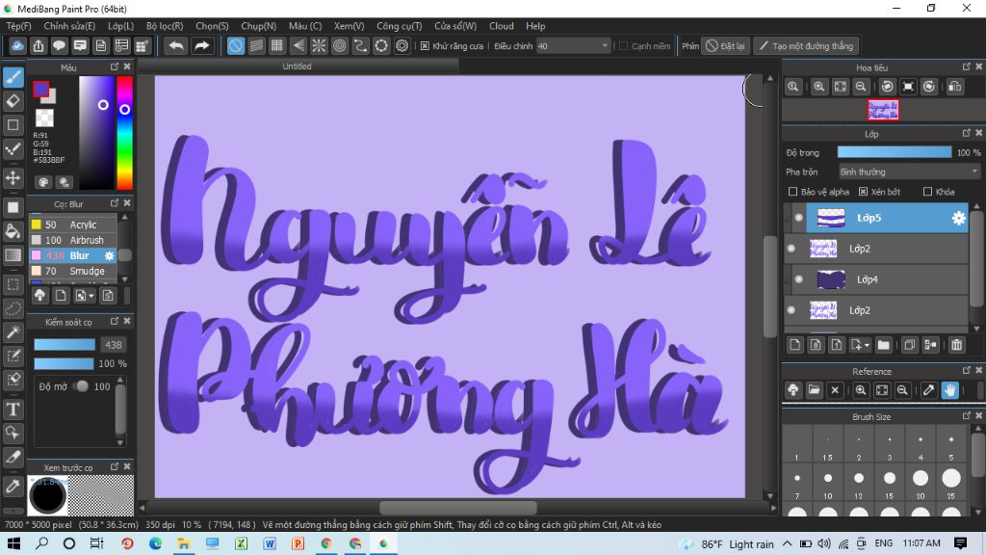
Task: Zoom out in the Navigator panel
Action: tap(861, 87)
